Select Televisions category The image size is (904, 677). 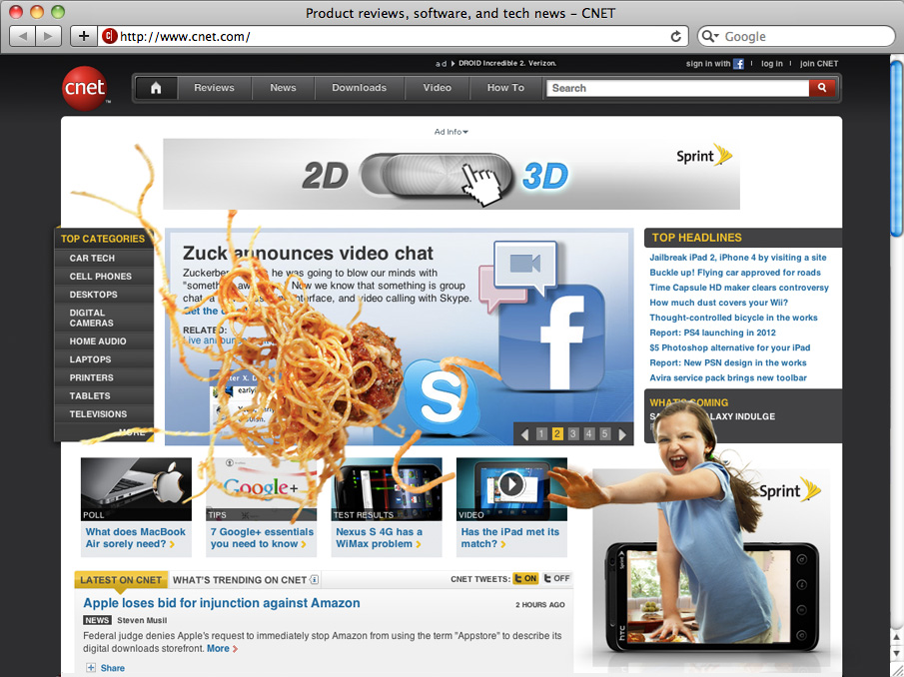[x=98, y=414]
